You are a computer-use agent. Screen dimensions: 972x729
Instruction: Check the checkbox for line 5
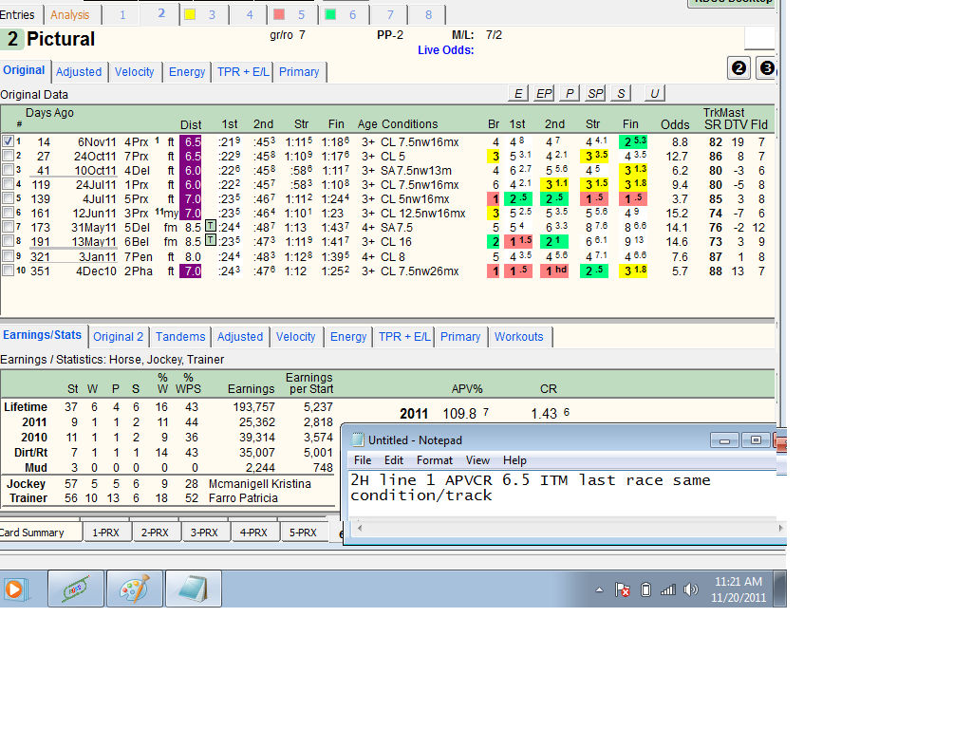[8, 197]
